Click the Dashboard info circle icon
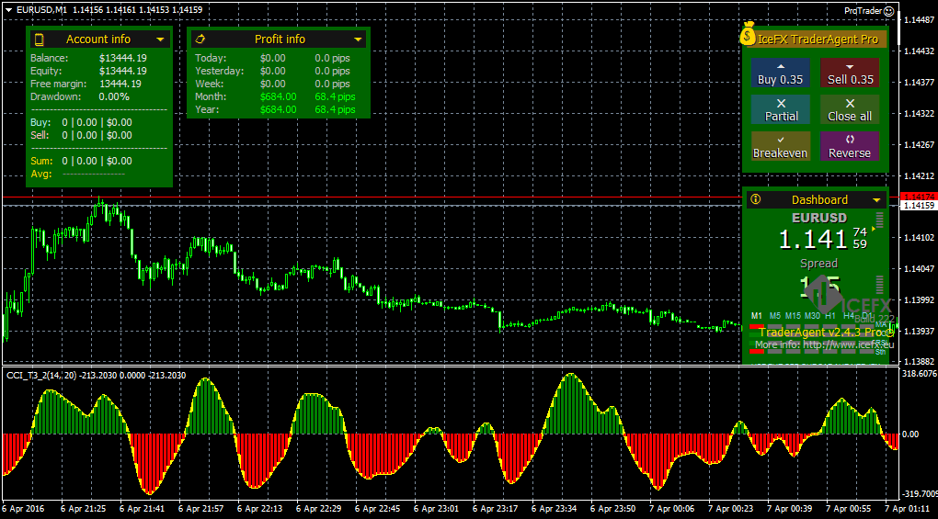 coord(756,199)
